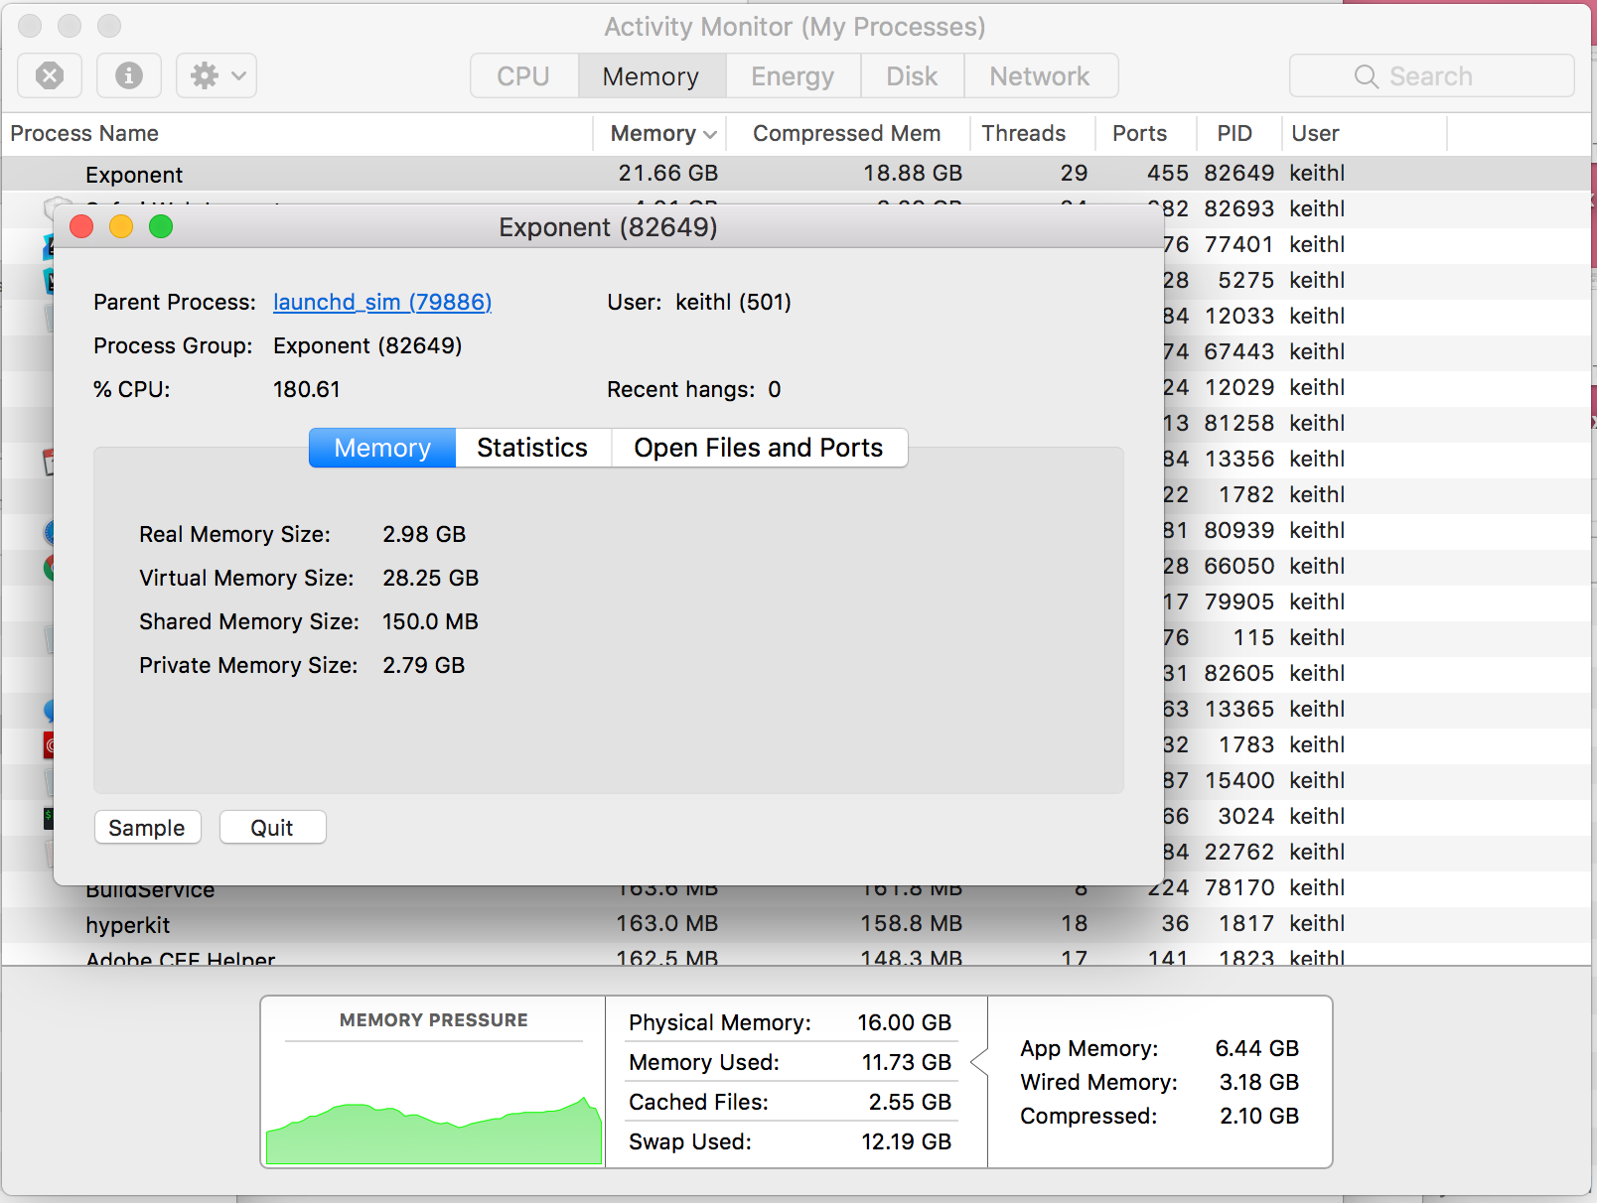Click the Quit button in the Exponent window
The width and height of the screenshot is (1597, 1203).
[272, 827]
